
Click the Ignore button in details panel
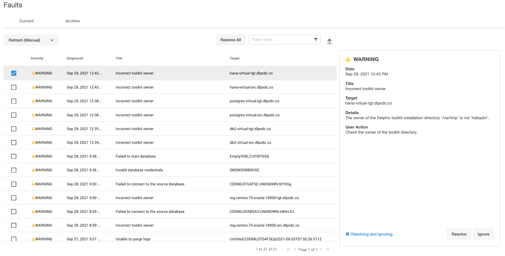(x=483, y=234)
